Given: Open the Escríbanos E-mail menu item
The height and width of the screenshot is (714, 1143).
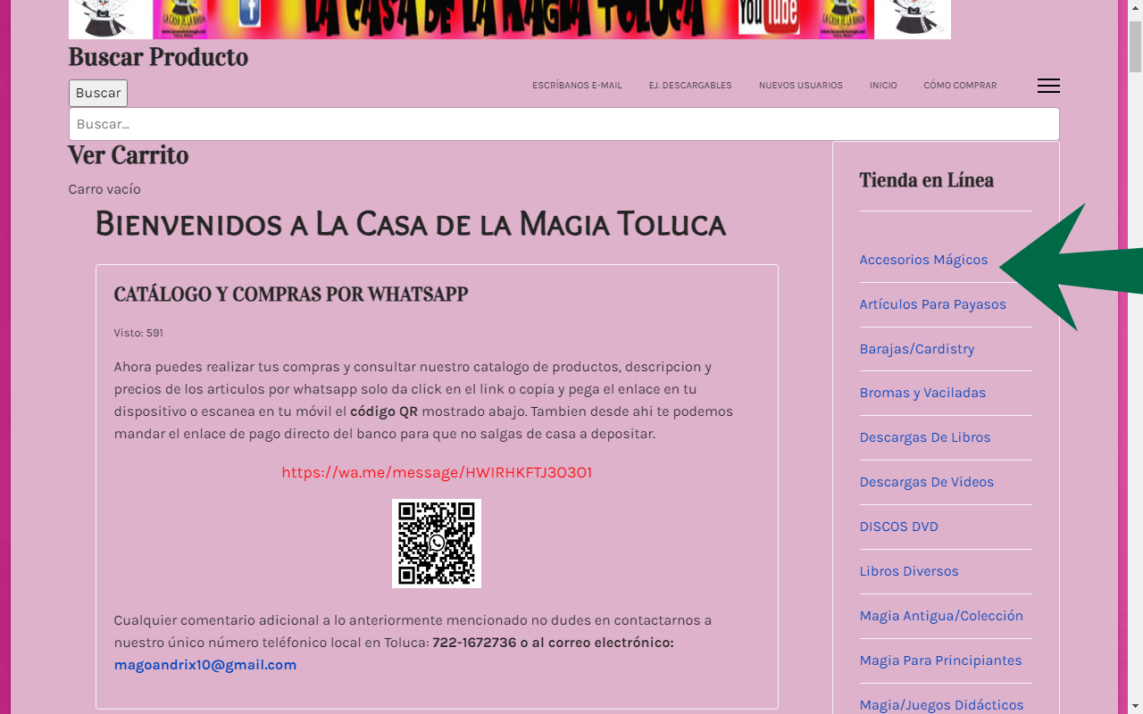Looking at the screenshot, I should coord(577,86).
